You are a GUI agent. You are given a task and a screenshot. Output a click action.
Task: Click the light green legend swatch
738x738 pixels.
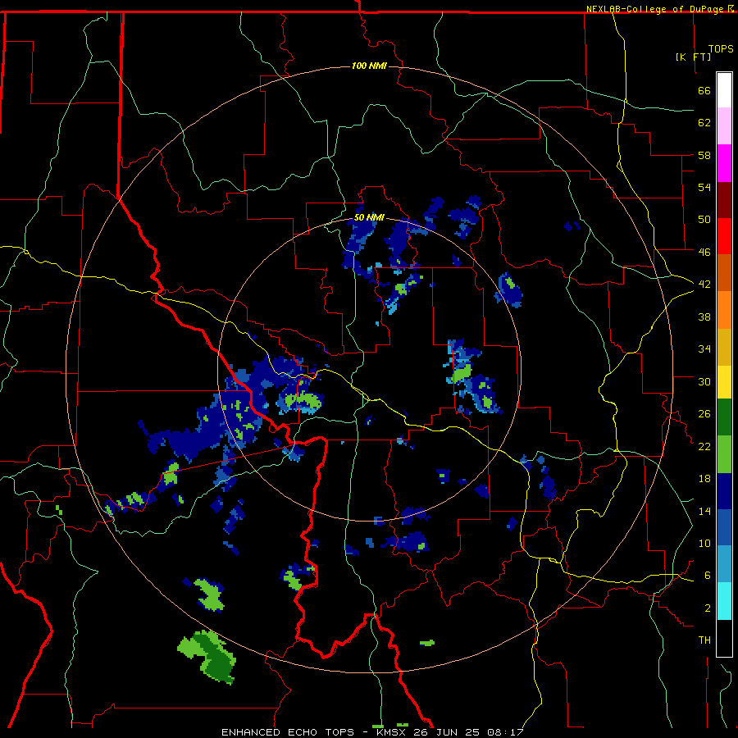click(724, 454)
